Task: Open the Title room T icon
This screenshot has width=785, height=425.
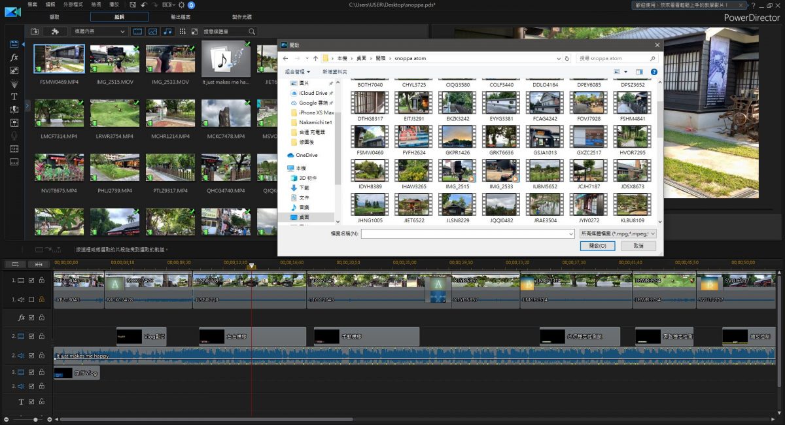Action: coord(14,96)
